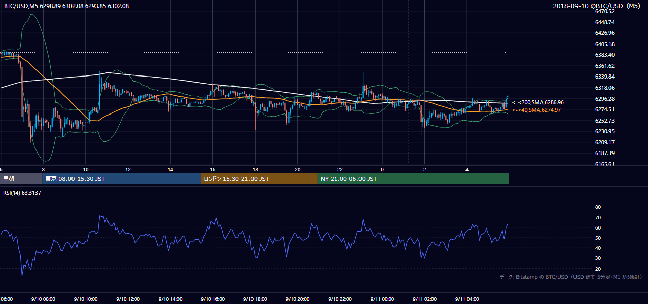
Task: Click price axis label 6187.39
Action: [x=605, y=153]
